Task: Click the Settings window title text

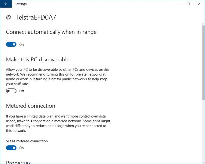Action: (x=20, y=4)
